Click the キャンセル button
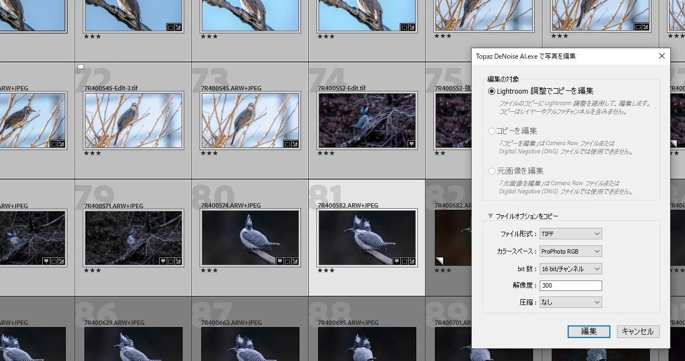Screen dimensions: 685x361 point(638,331)
